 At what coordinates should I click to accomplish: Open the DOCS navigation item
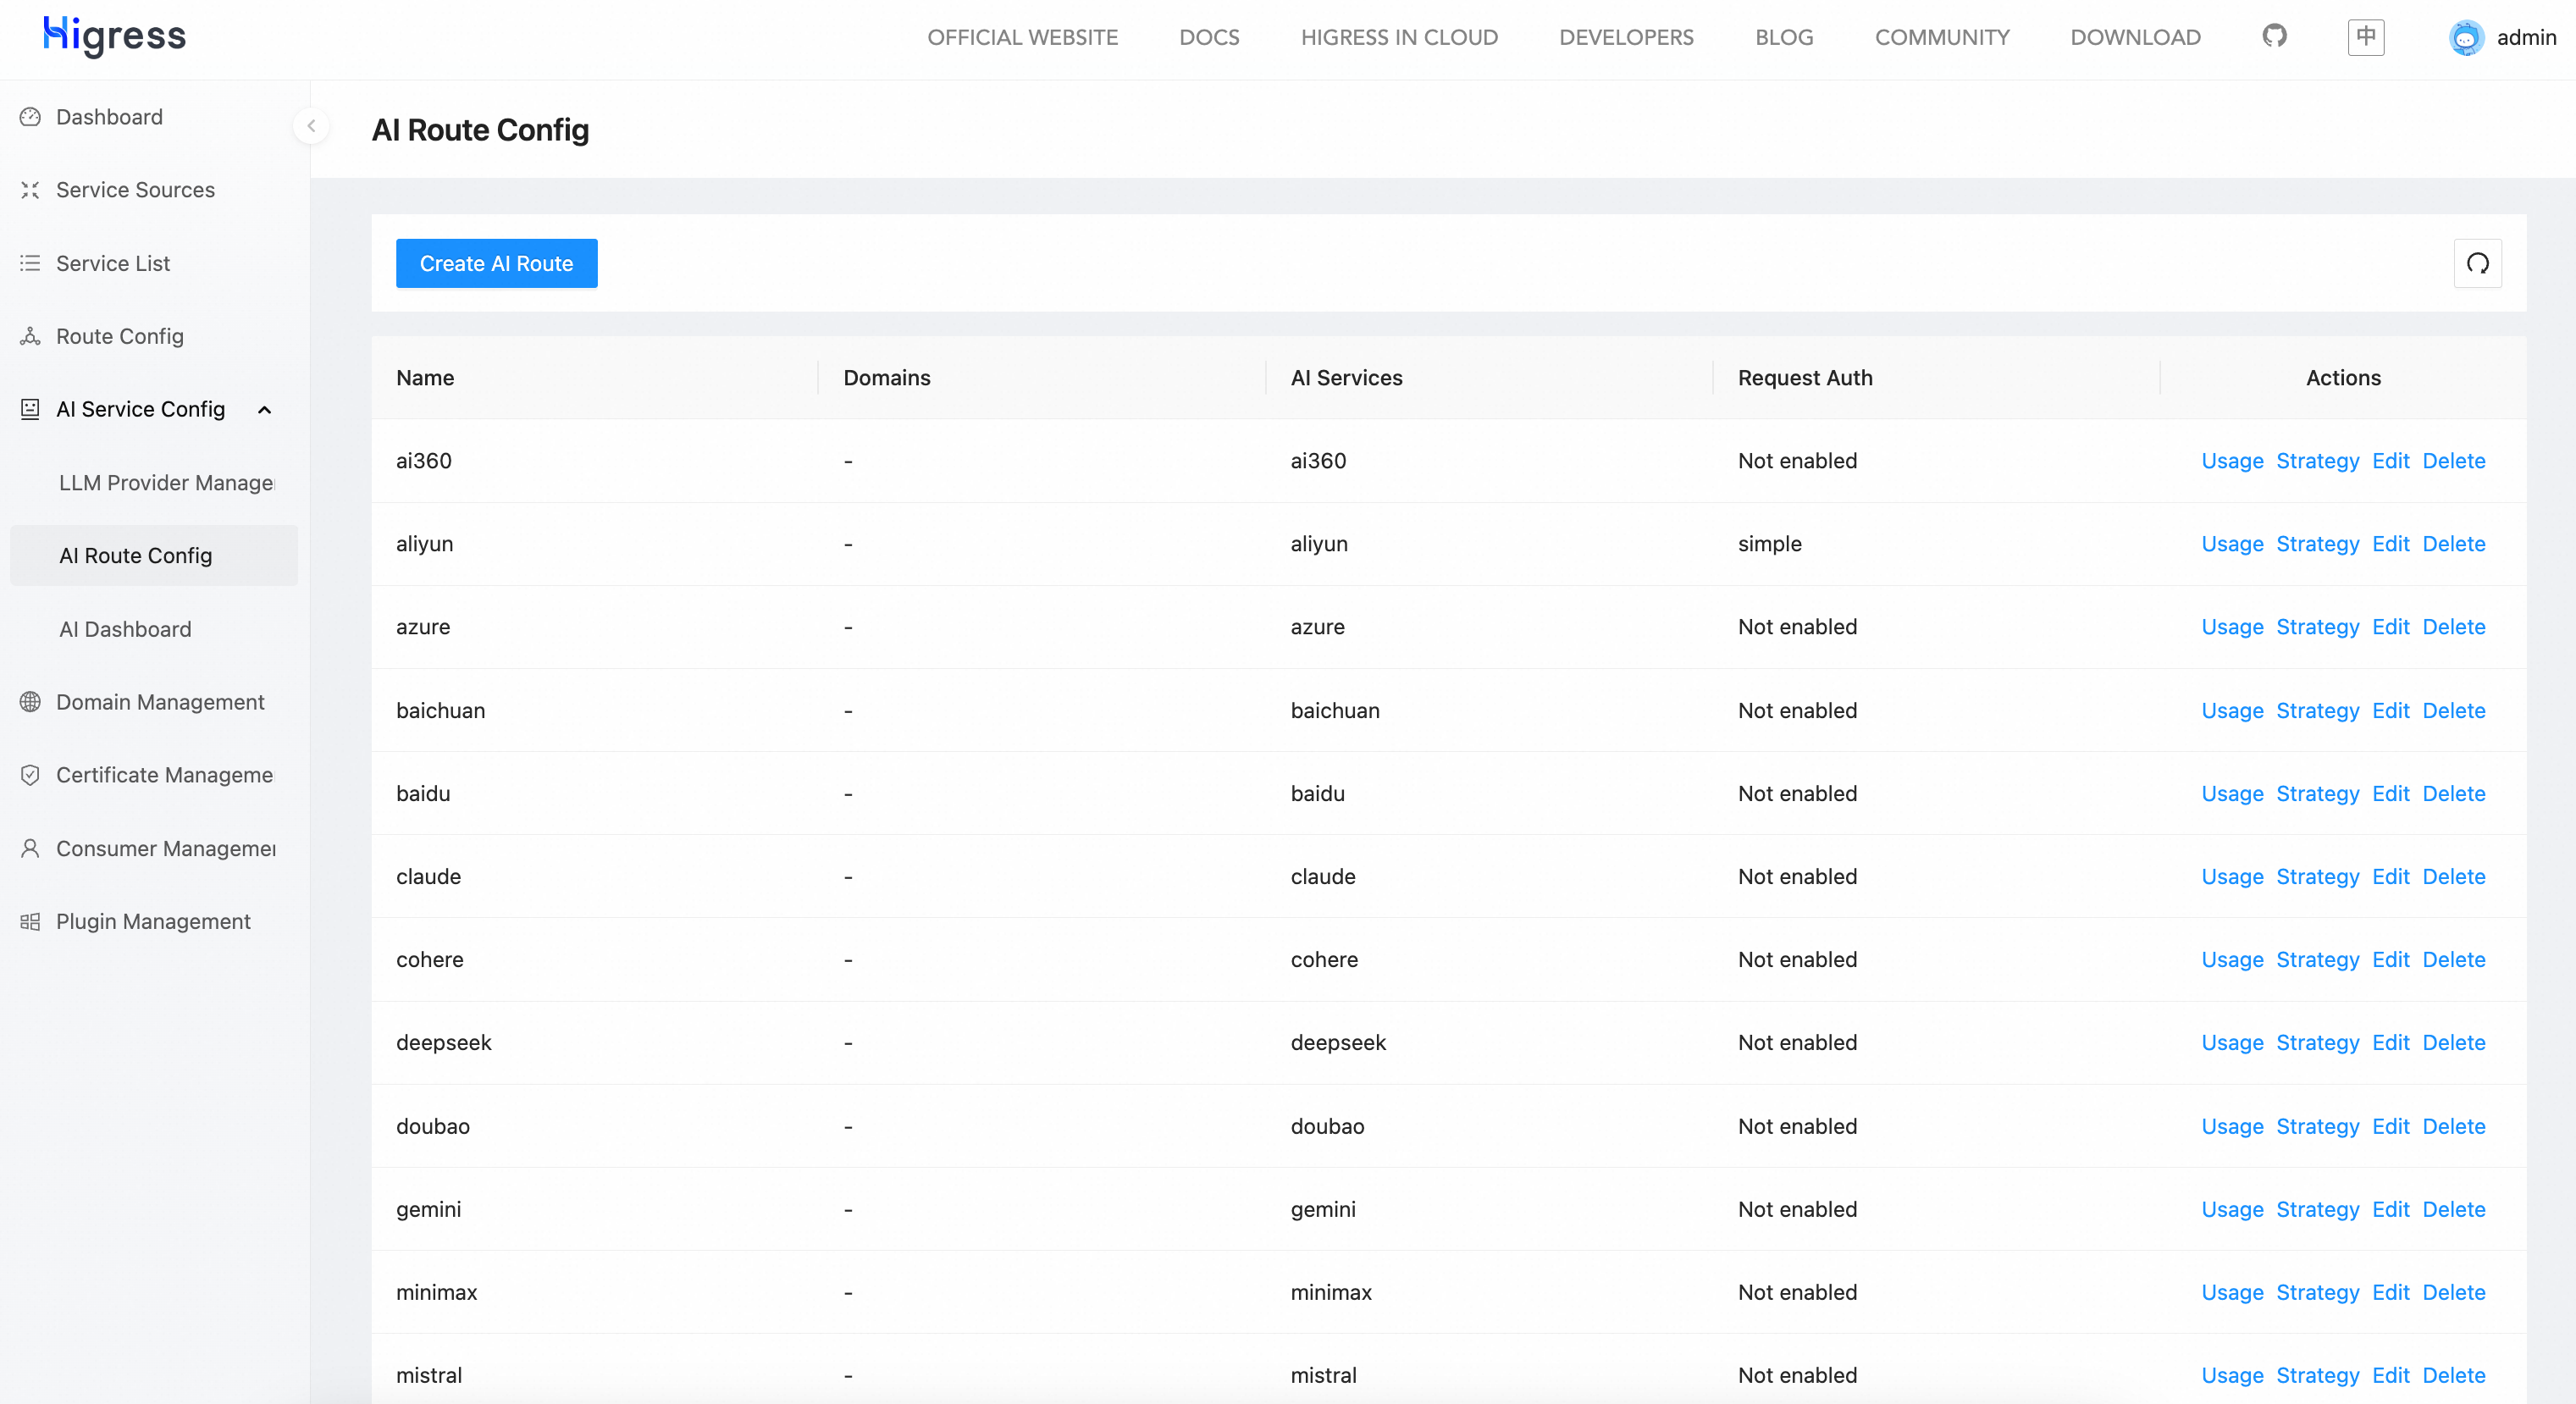1209,37
